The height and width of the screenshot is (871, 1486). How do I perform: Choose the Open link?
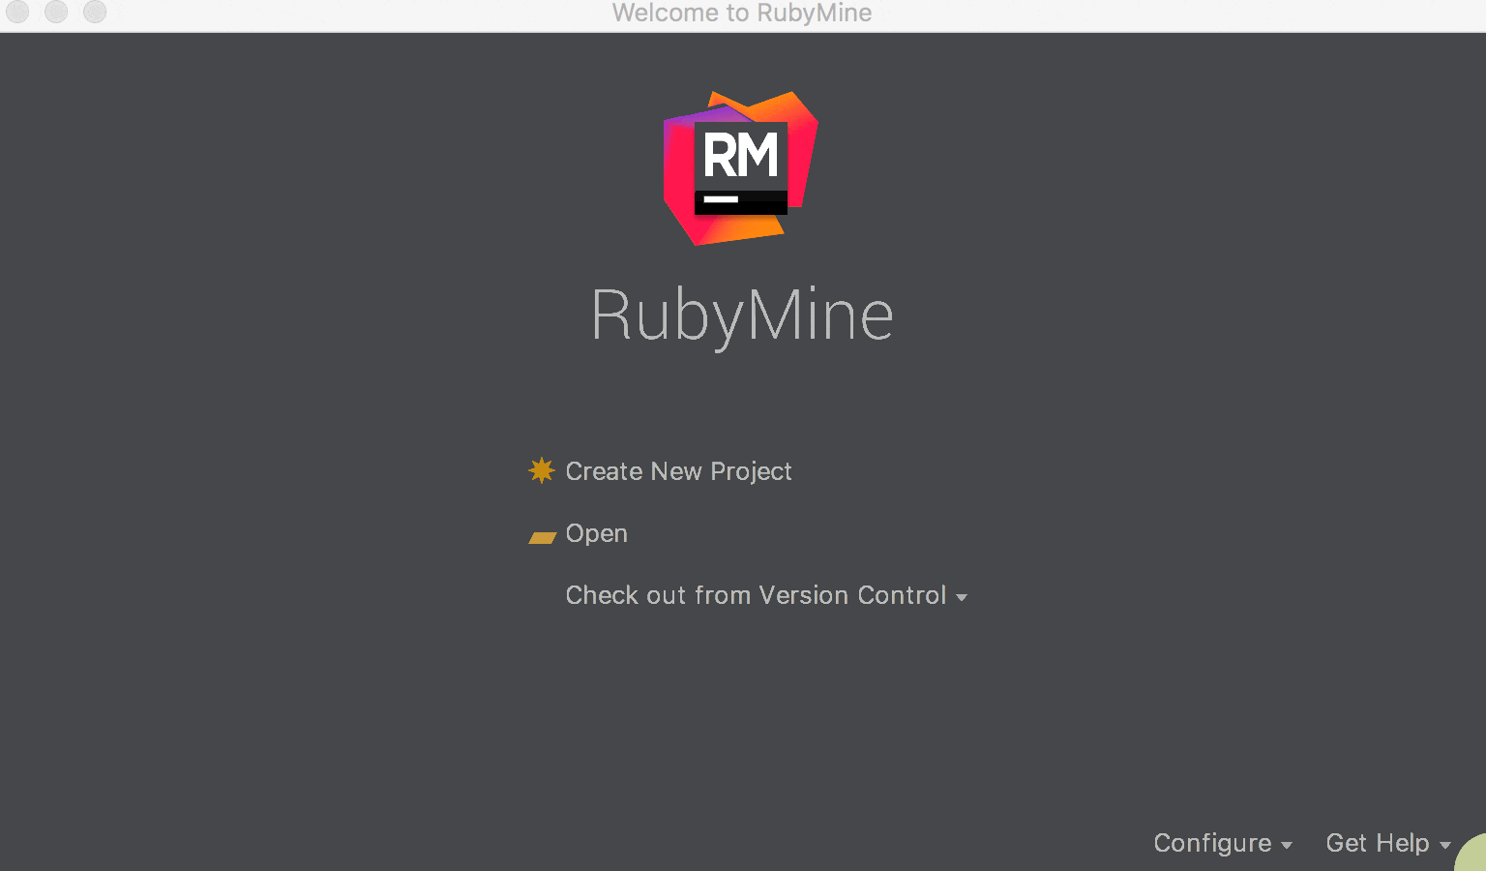tap(596, 533)
